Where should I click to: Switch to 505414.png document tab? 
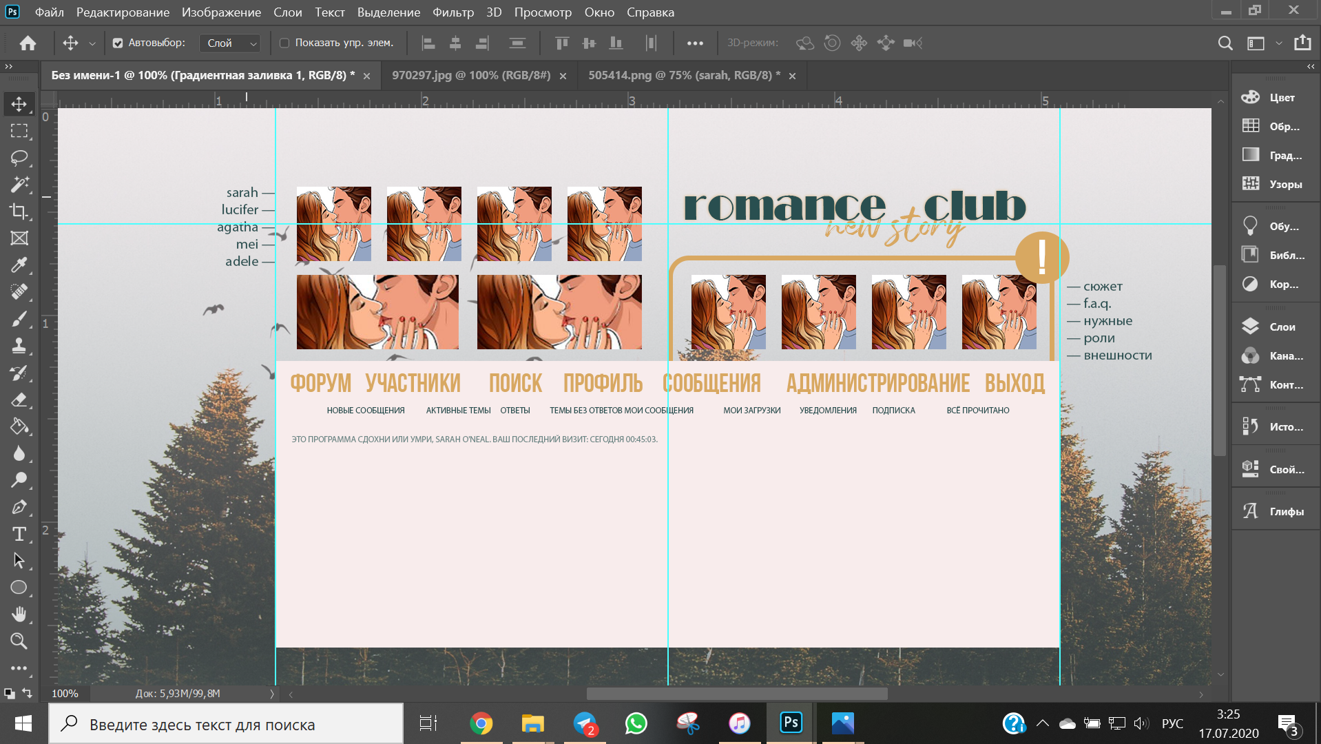click(x=684, y=75)
